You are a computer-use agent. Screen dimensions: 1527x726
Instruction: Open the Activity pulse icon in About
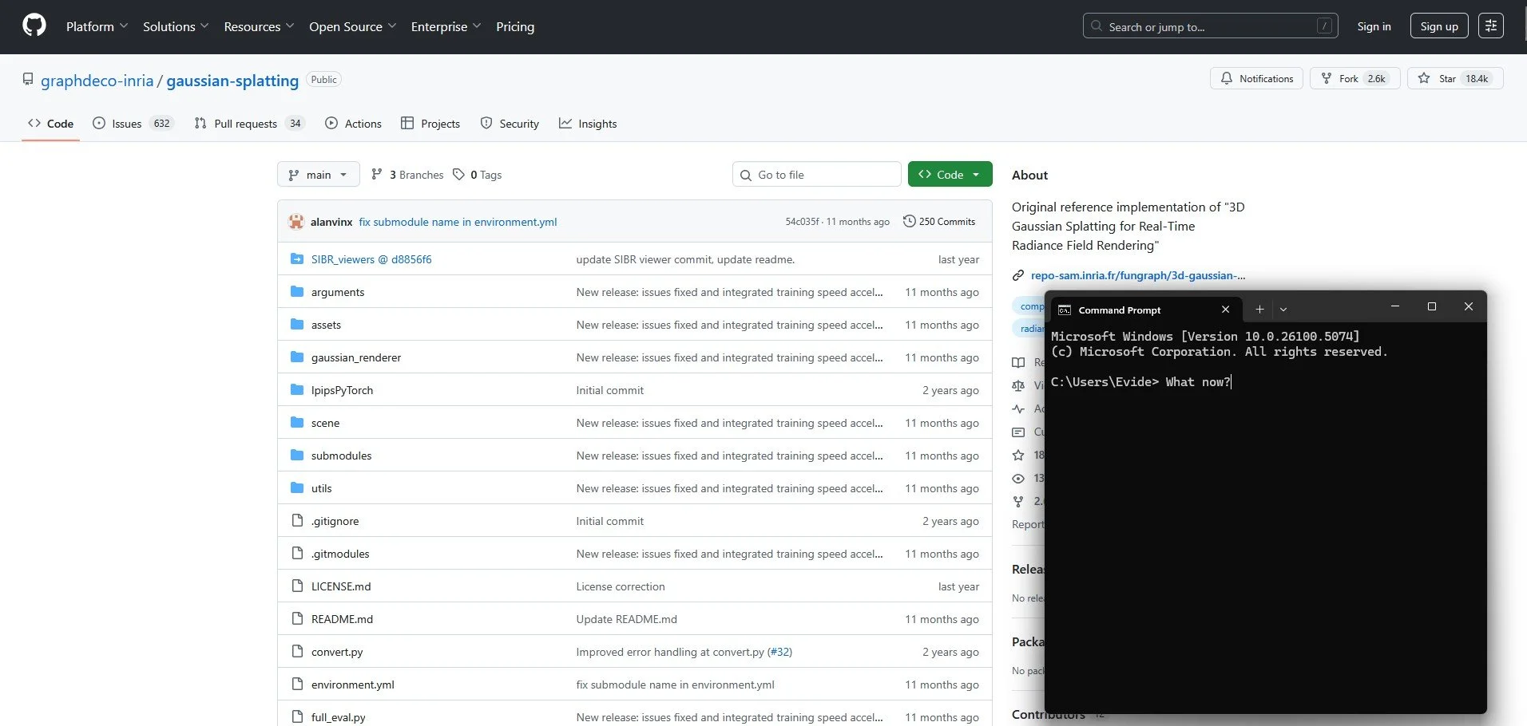[x=1018, y=408]
